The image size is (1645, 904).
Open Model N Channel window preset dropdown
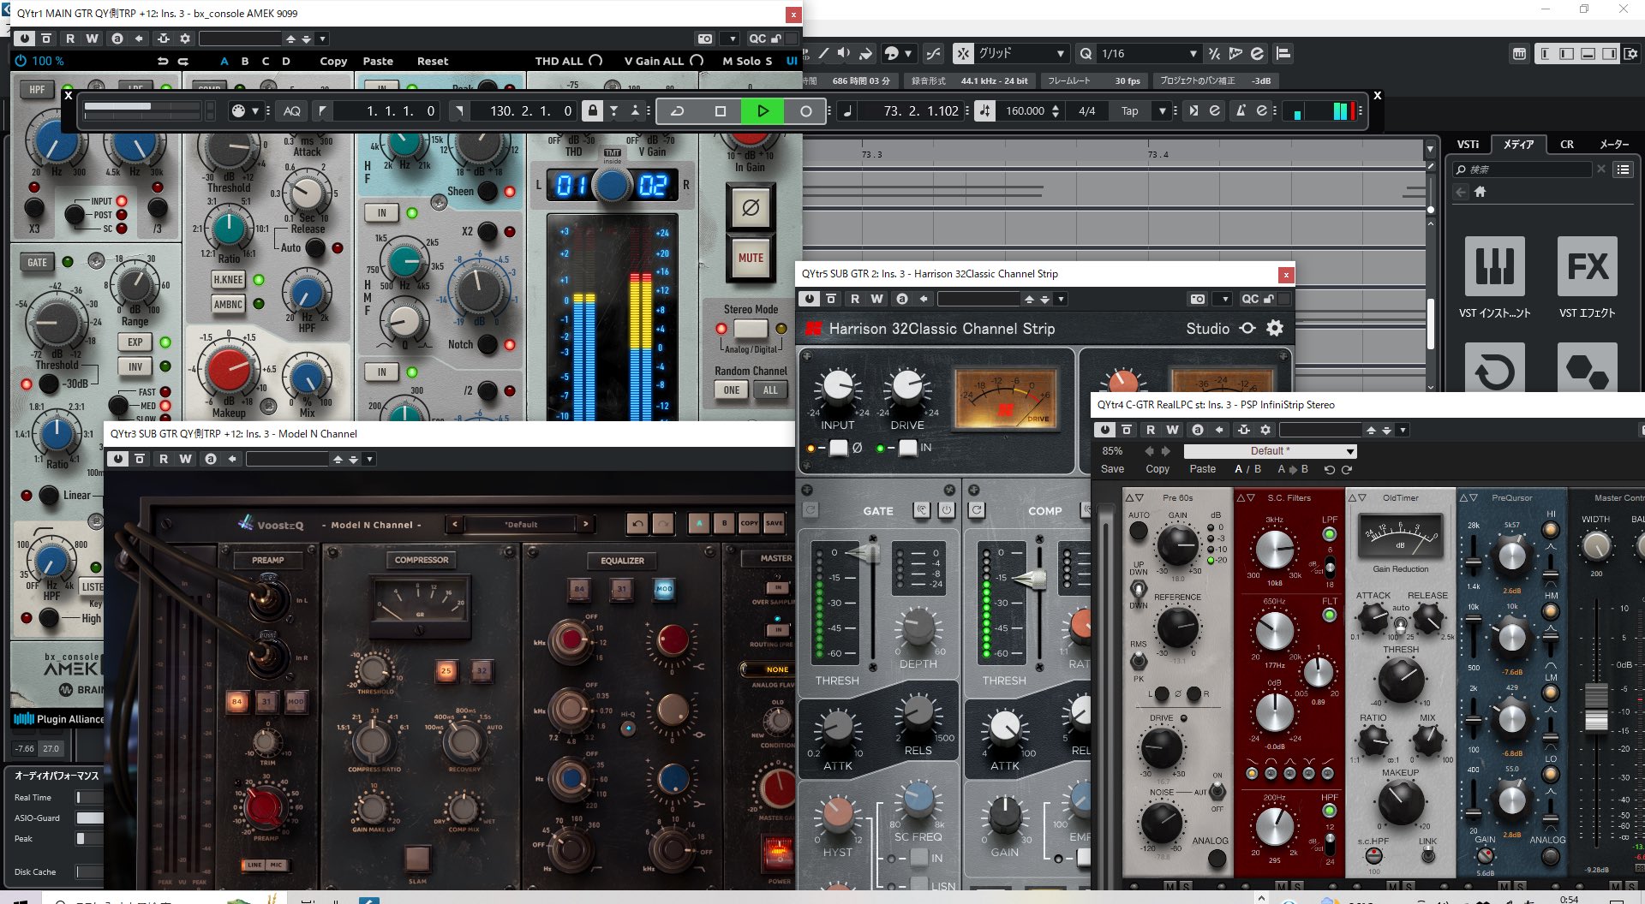click(x=369, y=459)
